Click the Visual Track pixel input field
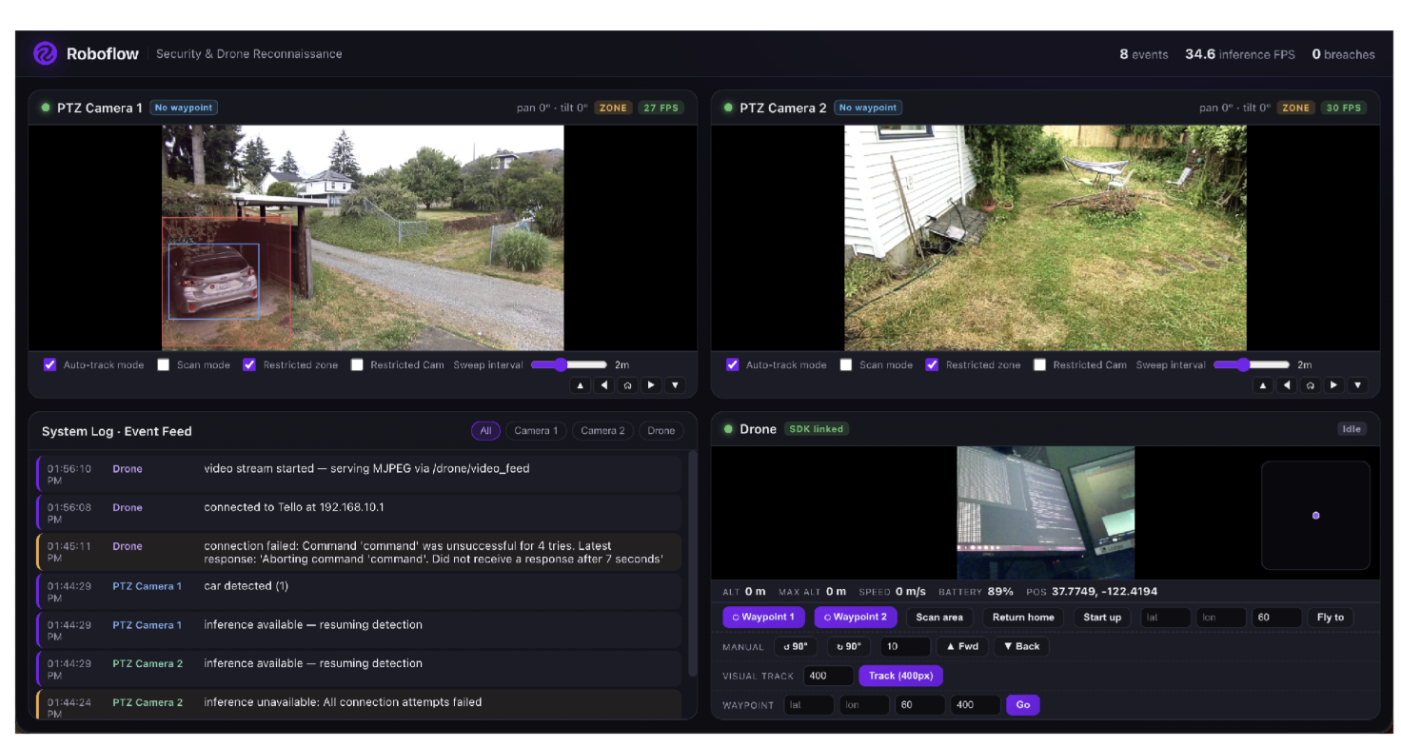Screen dimensions: 1401x746 828,676
